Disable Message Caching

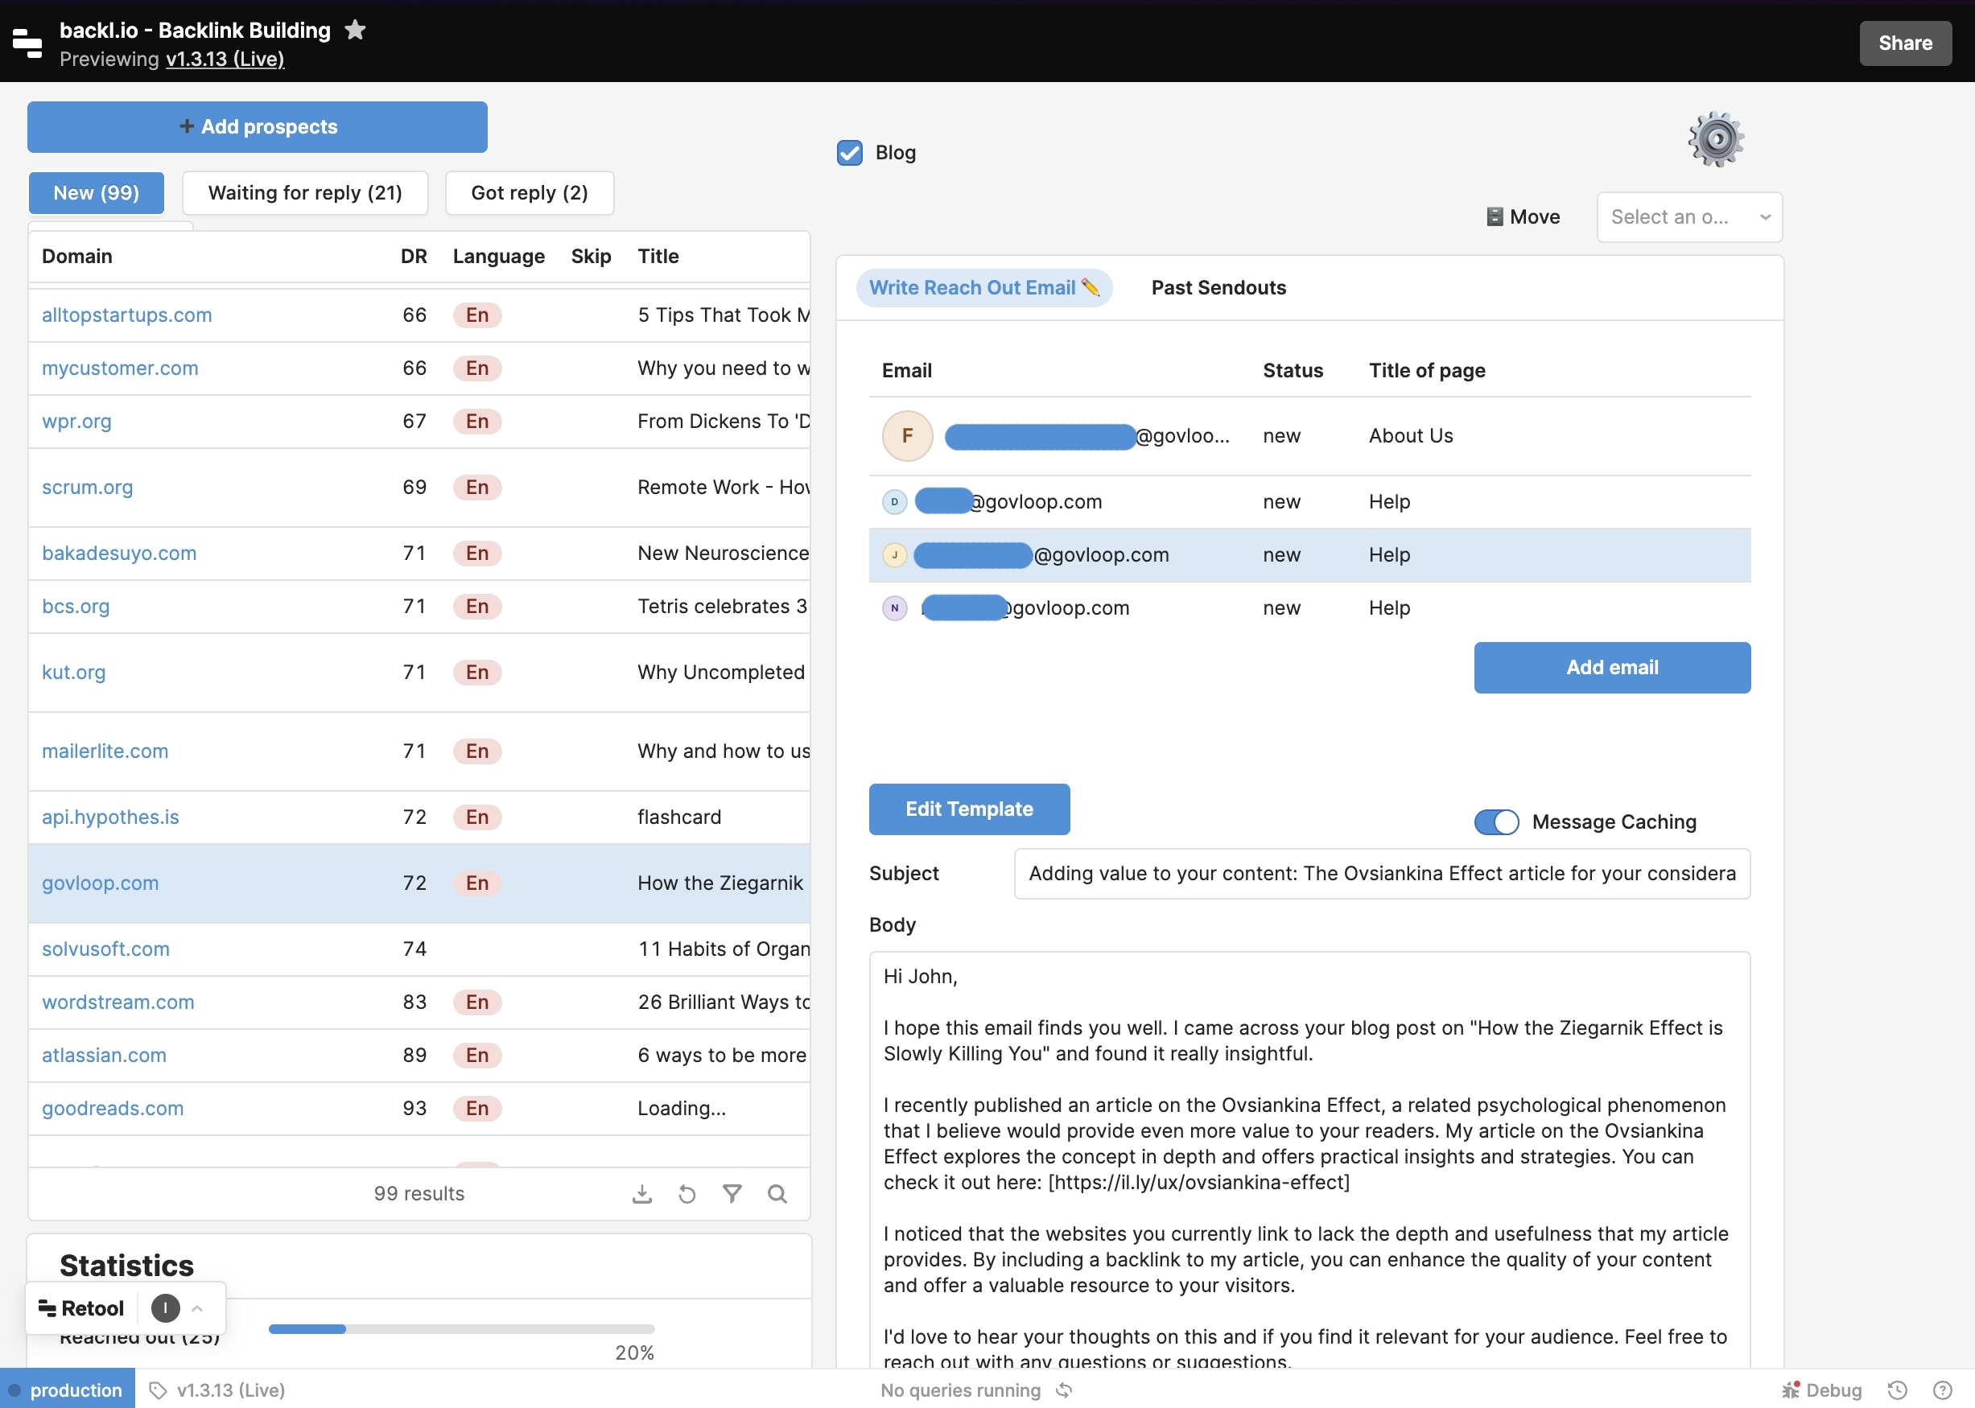1495,822
